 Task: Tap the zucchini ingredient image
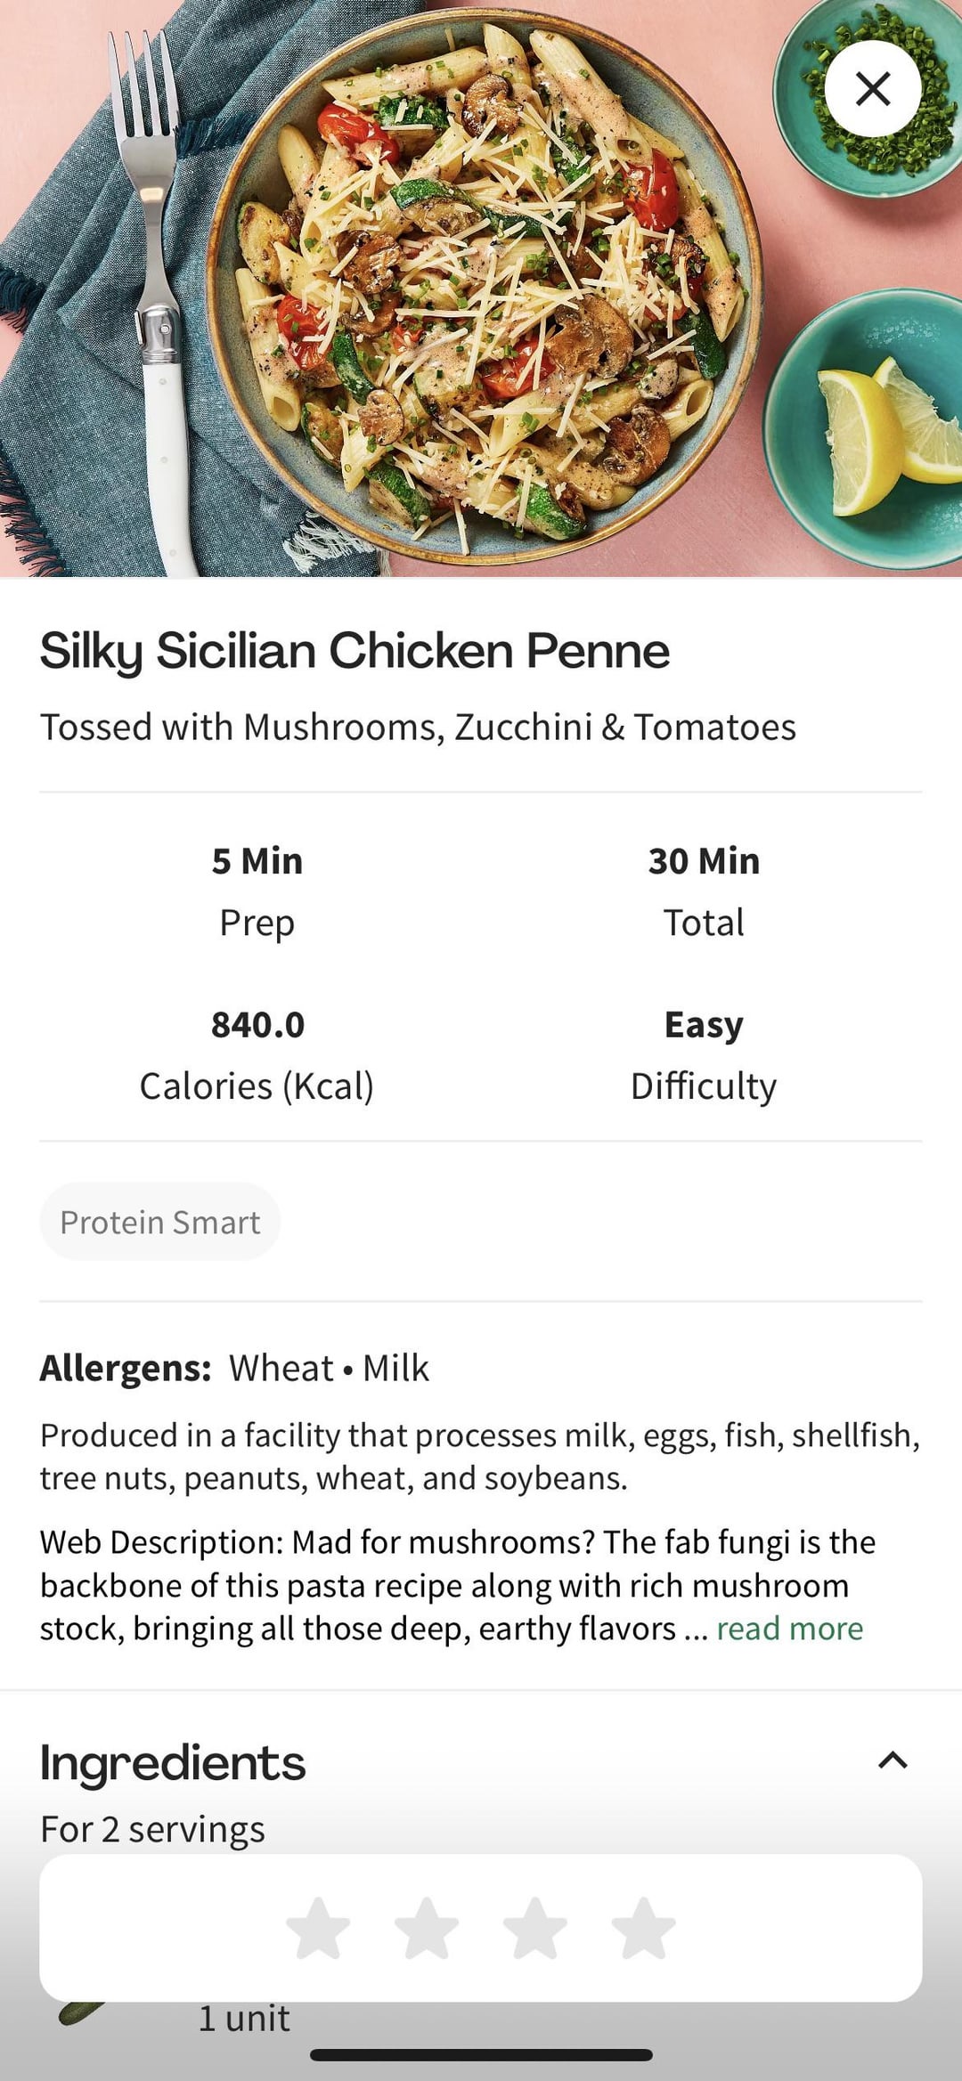coord(82,2011)
